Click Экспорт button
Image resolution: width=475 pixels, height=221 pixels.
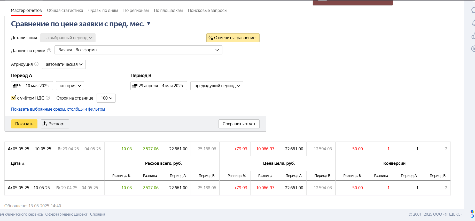coord(55,124)
